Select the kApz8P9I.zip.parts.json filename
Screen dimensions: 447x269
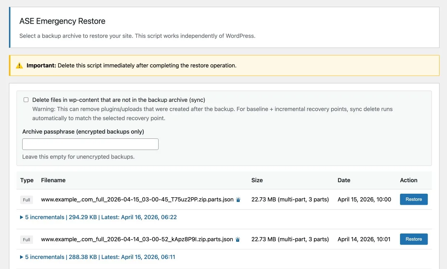pos(137,239)
